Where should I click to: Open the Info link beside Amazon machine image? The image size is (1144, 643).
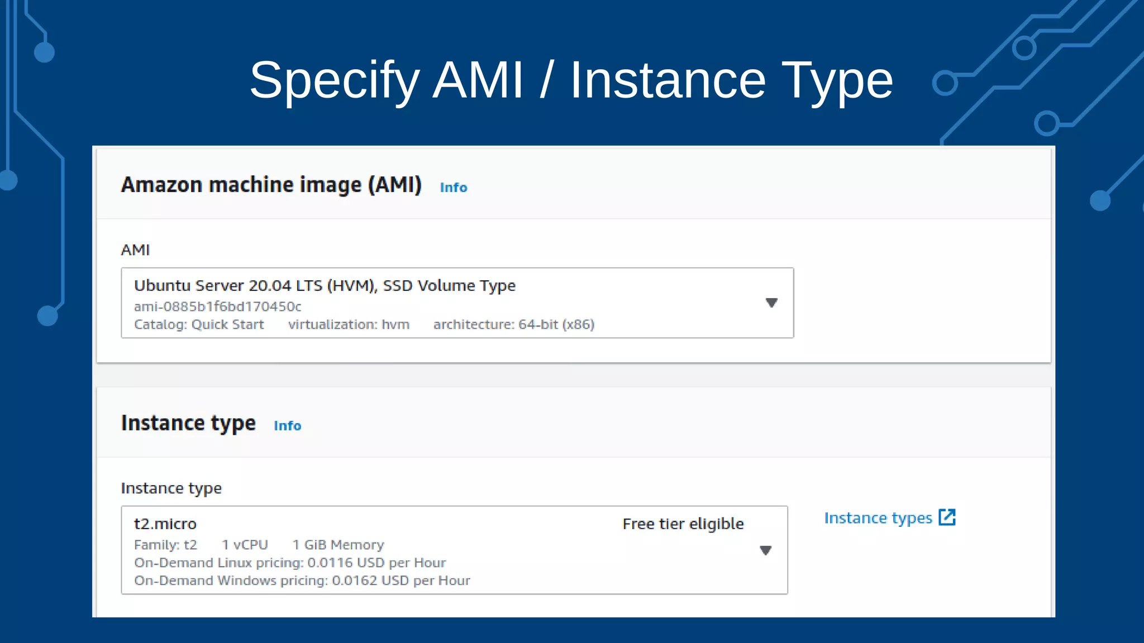point(453,188)
